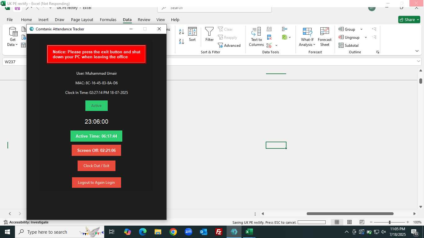Expand the formula bar chevron
Screen dimensions: 424x238
(419, 61)
